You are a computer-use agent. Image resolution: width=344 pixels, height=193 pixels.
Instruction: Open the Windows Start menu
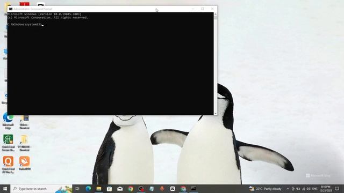(5, 189)
